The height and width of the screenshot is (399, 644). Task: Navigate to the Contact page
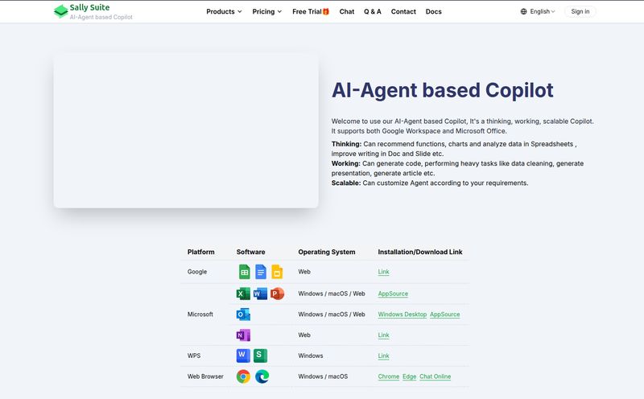coord(403,11)
